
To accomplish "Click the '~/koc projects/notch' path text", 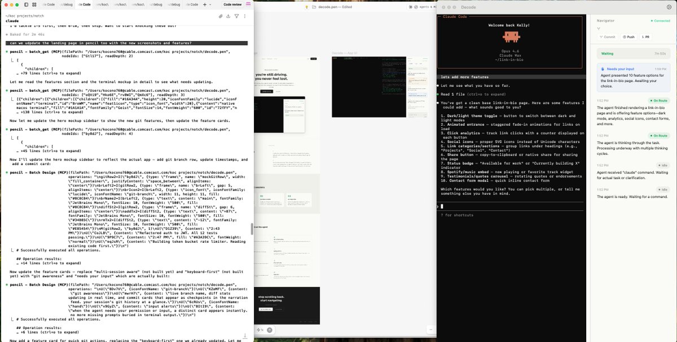I will (x=25, y=16).
